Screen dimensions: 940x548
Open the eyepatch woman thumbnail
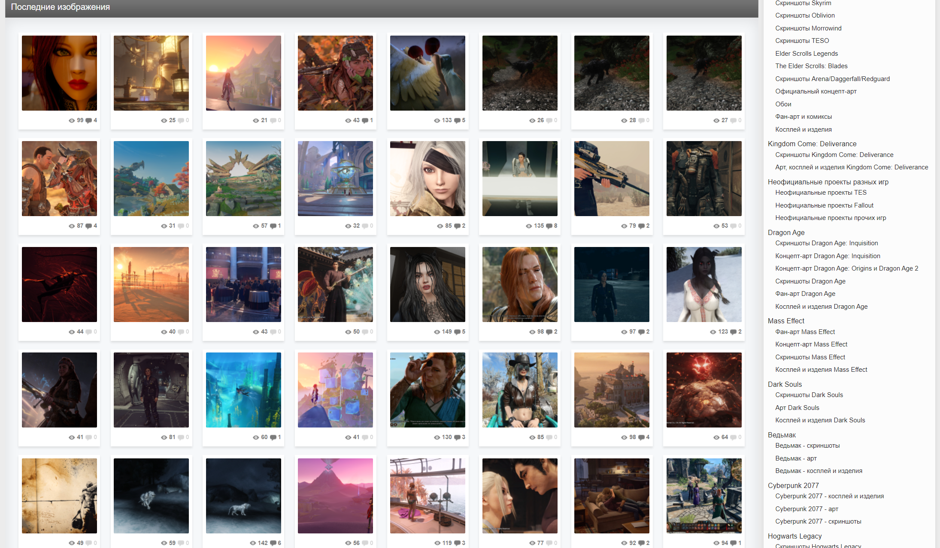[428, 178]
